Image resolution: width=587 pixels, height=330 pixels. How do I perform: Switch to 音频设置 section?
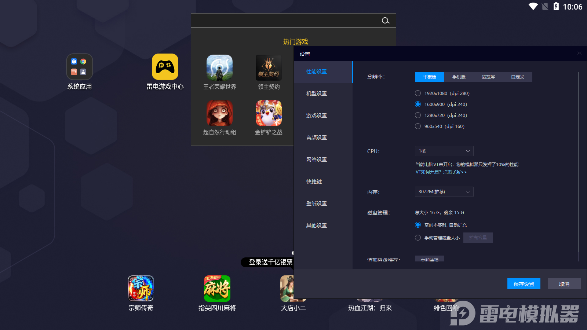coord(323,138)
